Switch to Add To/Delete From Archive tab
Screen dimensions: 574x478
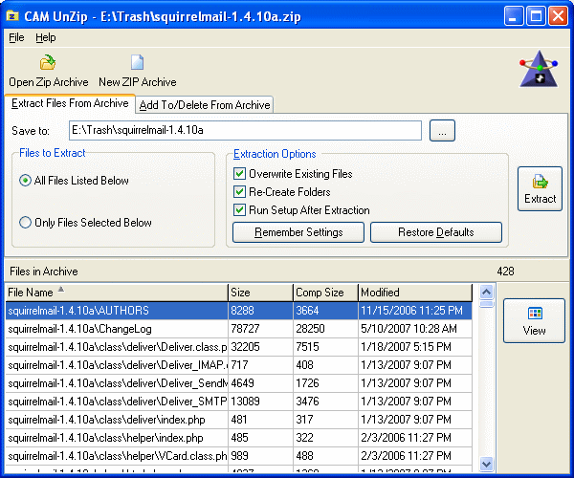point(205,105)
